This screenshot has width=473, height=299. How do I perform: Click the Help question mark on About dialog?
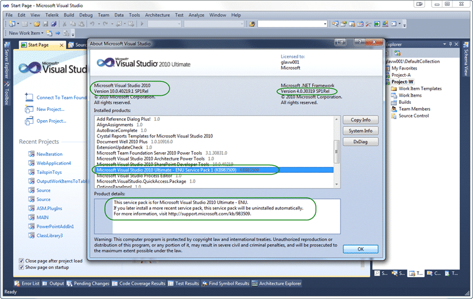point(359,42)
